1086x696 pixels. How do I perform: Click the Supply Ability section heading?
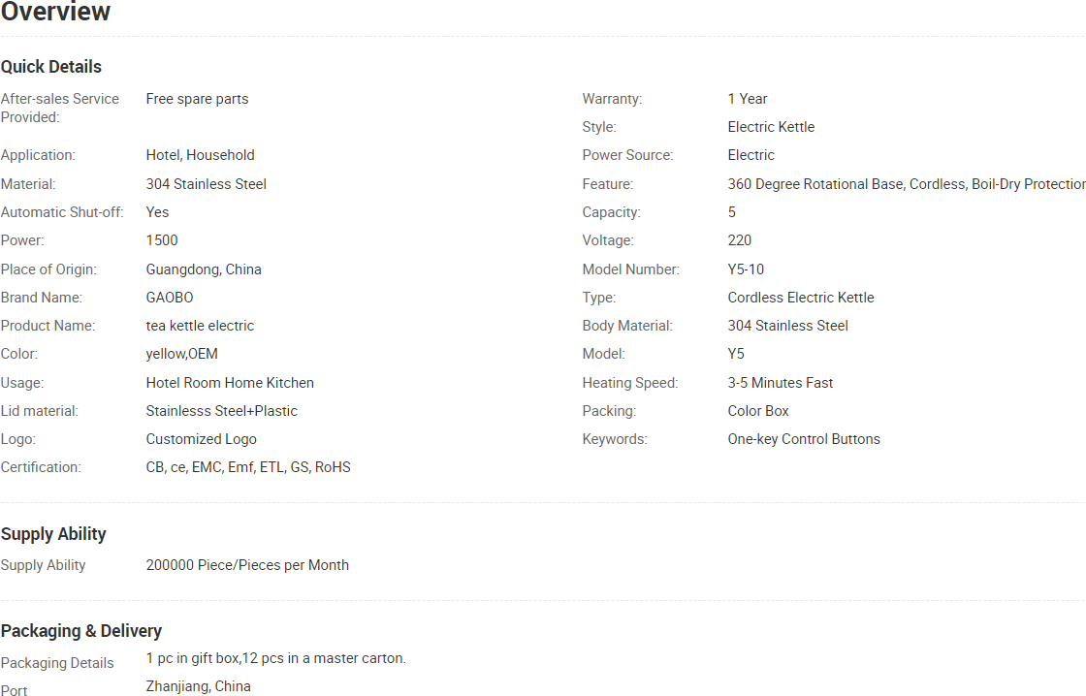(53, 534)
